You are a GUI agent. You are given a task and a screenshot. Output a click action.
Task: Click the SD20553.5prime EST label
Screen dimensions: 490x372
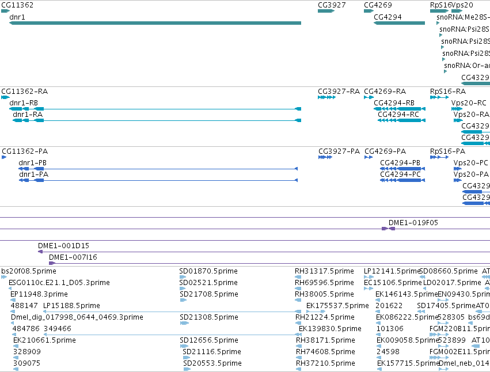[x=212, y=363]
